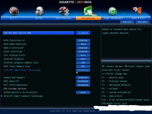Image resolution: width=152 pixels, height=114 pixels.
Task: Open the Save & Exit tab
Action: (x=138, y=18)
